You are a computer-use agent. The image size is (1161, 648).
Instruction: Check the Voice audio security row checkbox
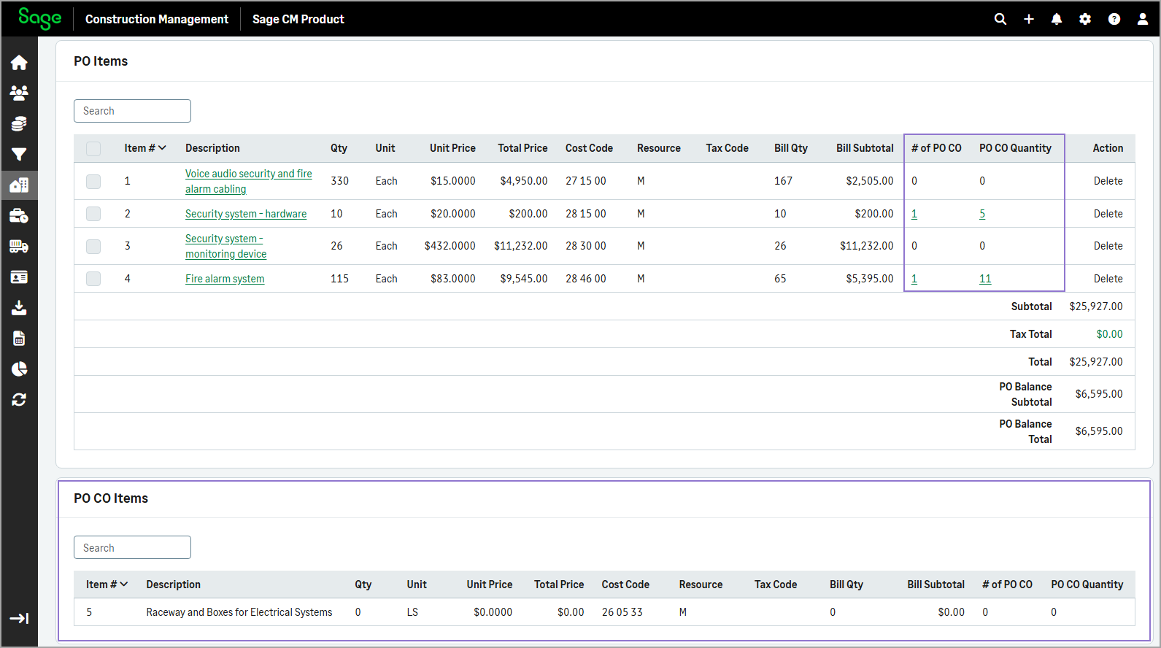[93, 182]
